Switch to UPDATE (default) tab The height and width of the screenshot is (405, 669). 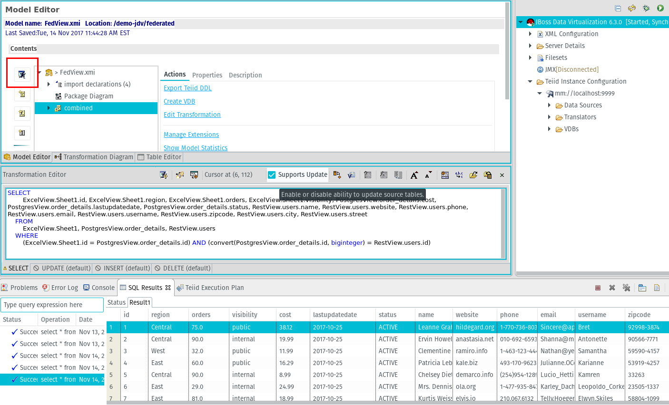[x=61, y=268]
